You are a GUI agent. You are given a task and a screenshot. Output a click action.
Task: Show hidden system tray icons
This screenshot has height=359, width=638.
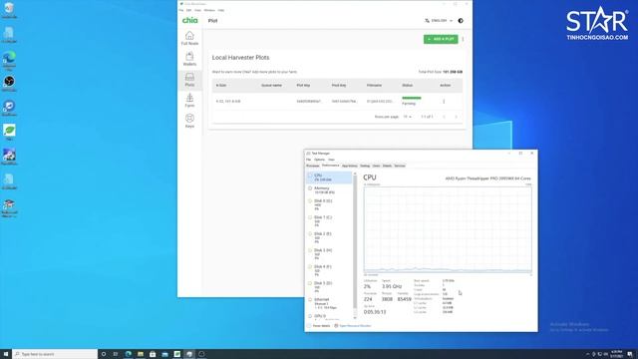point(587,354)
